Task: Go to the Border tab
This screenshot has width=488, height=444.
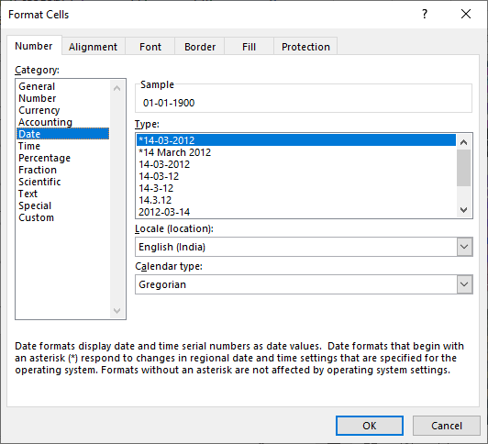Action: [x=200, y=47]
